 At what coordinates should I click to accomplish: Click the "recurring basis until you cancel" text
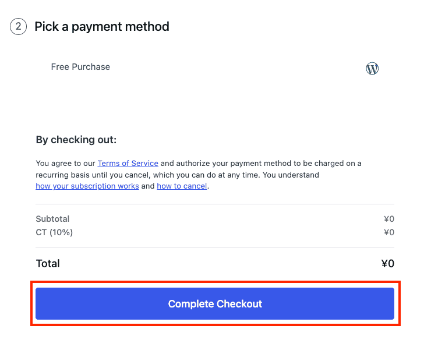[93, 175]
